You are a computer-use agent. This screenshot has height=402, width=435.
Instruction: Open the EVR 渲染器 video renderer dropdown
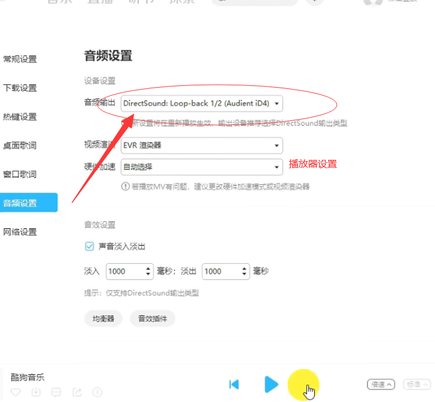click(x=202, y=145)
